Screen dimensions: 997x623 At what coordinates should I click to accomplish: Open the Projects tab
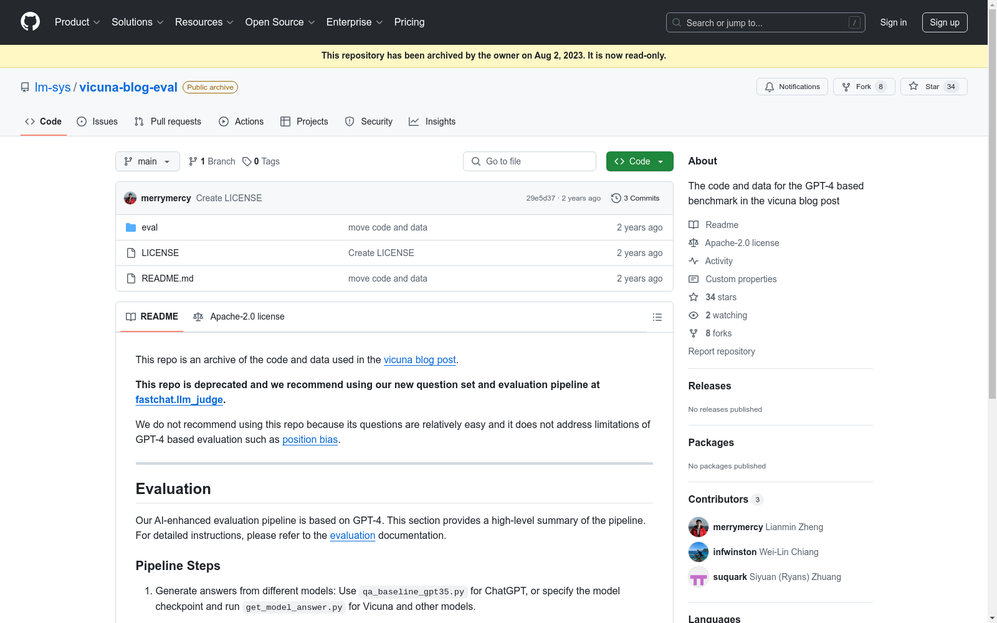tap(304, 121)
